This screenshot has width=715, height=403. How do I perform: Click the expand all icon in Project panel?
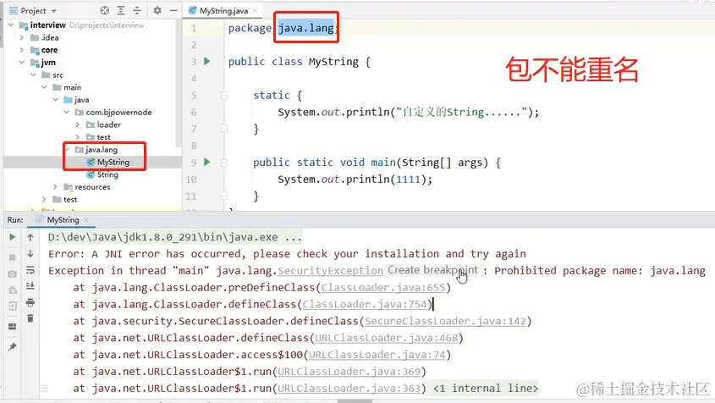tap(121, 10)
